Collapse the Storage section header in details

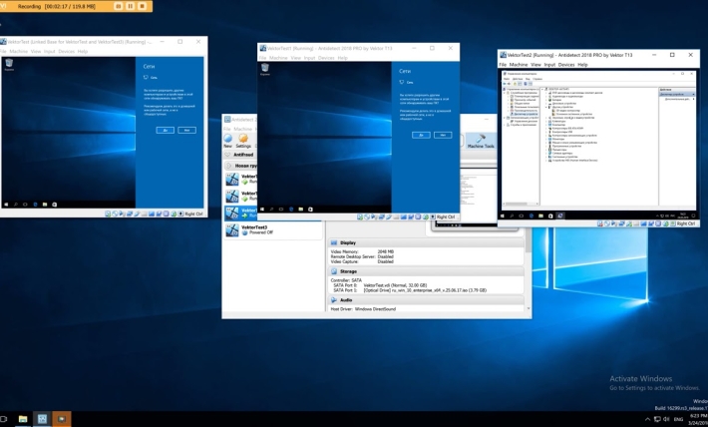426,271
